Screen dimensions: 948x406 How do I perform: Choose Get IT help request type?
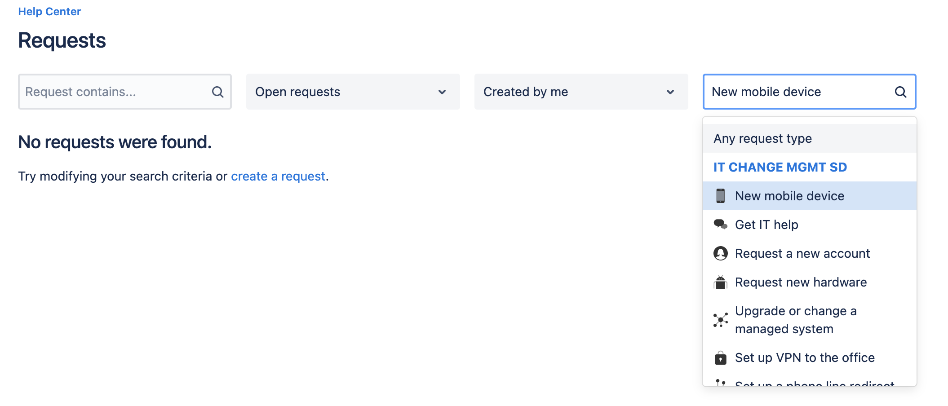(809, 225)
